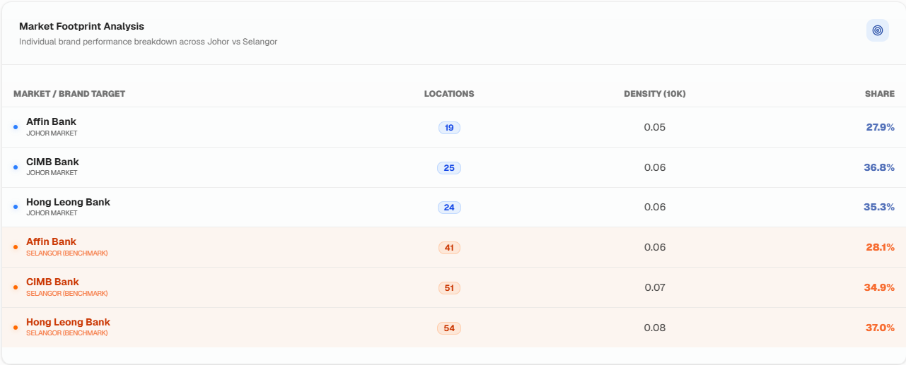
Task: Click the orange dot beside Selangor CIMB Bank
Action: (x=16, y=287)
